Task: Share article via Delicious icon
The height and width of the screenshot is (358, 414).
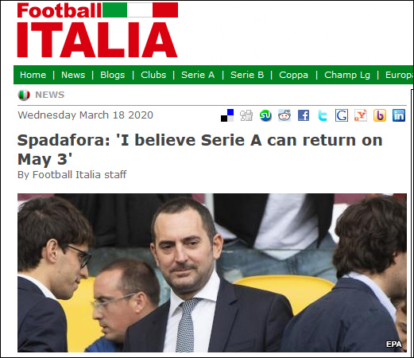Action: click(227, 115)
